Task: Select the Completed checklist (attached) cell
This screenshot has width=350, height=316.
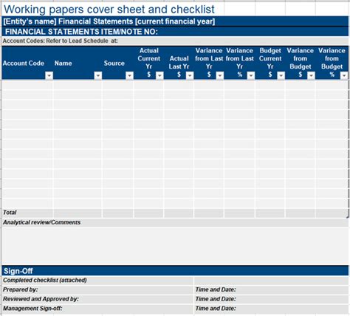Action: point(97,281)
